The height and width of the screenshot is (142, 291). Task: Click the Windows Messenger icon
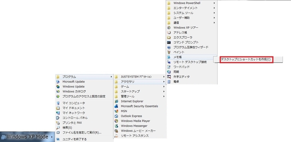[116, 126]
